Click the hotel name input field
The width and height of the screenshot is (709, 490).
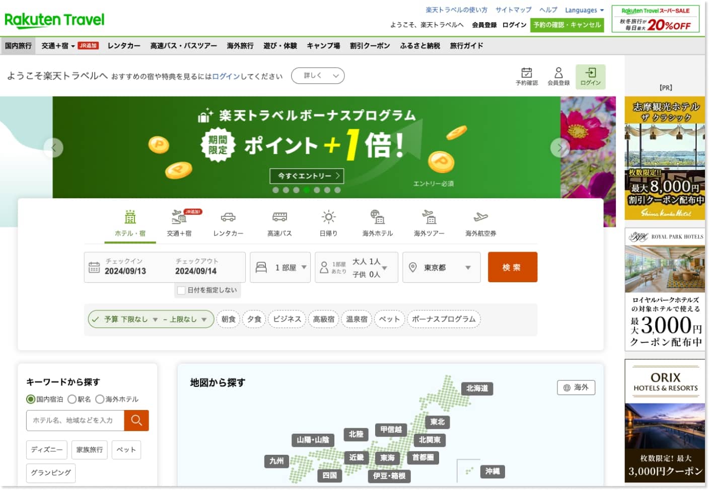75,420
